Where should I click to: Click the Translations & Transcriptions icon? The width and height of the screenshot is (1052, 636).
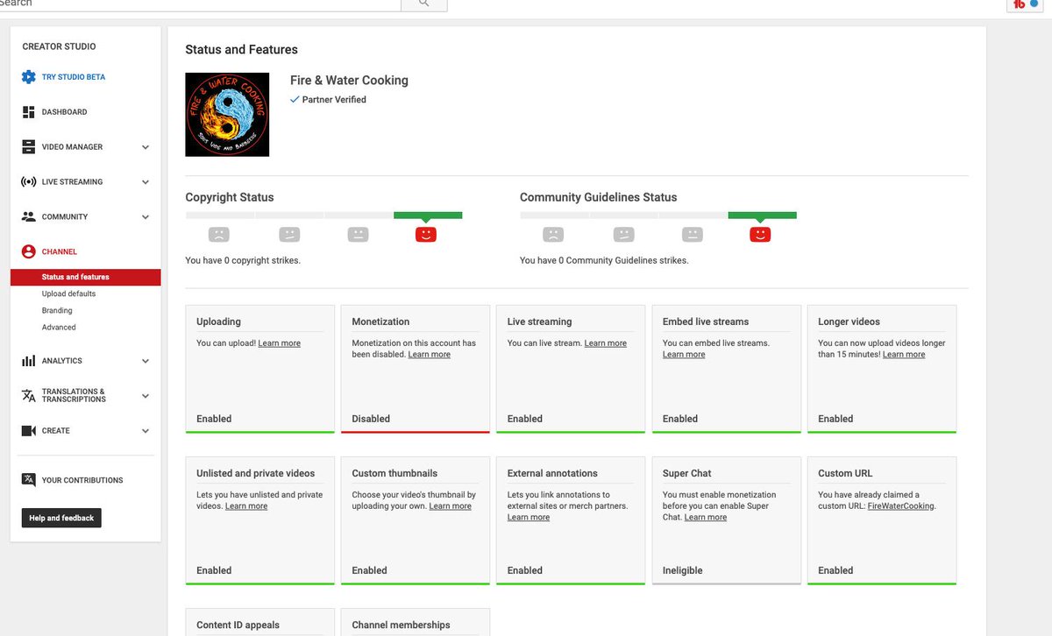(x=29, y=396)
